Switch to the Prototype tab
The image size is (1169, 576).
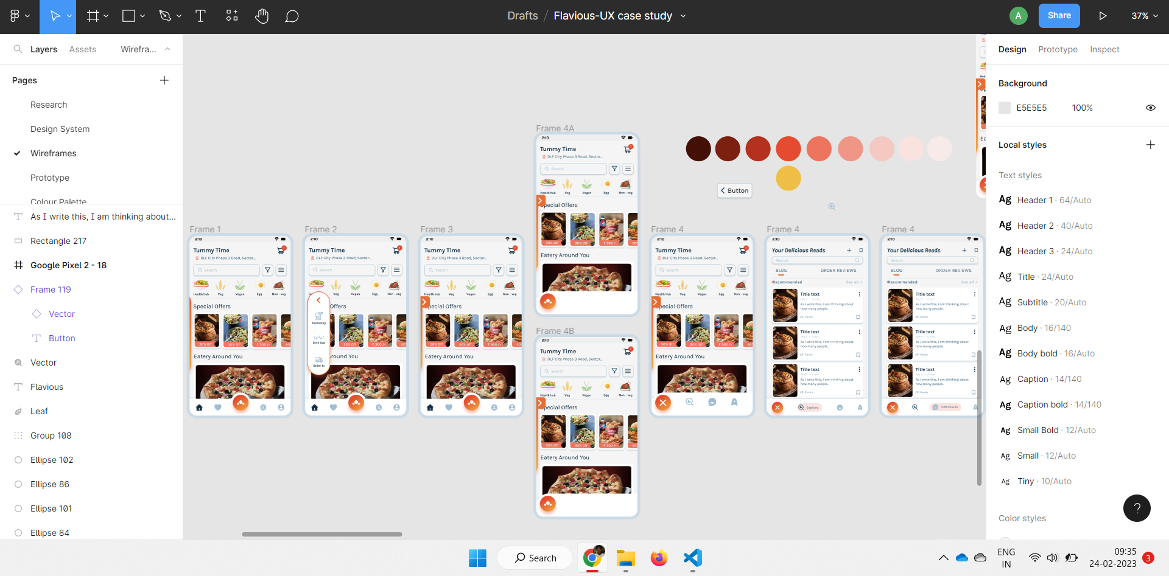tap(1058, 49)
